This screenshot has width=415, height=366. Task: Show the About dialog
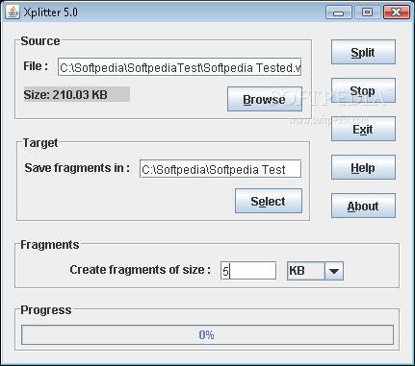(x=363, y=206)
